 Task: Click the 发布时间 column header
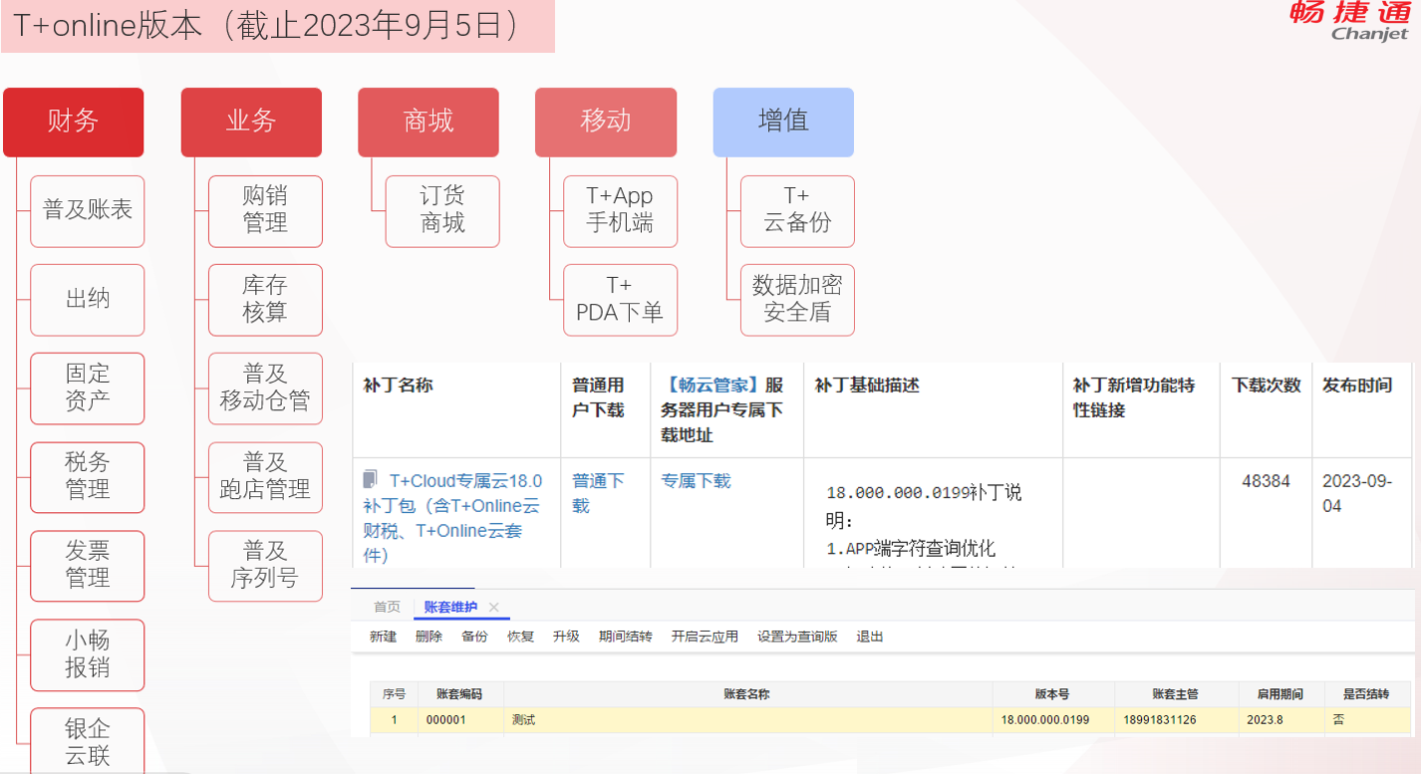(x=1357, y=386)
